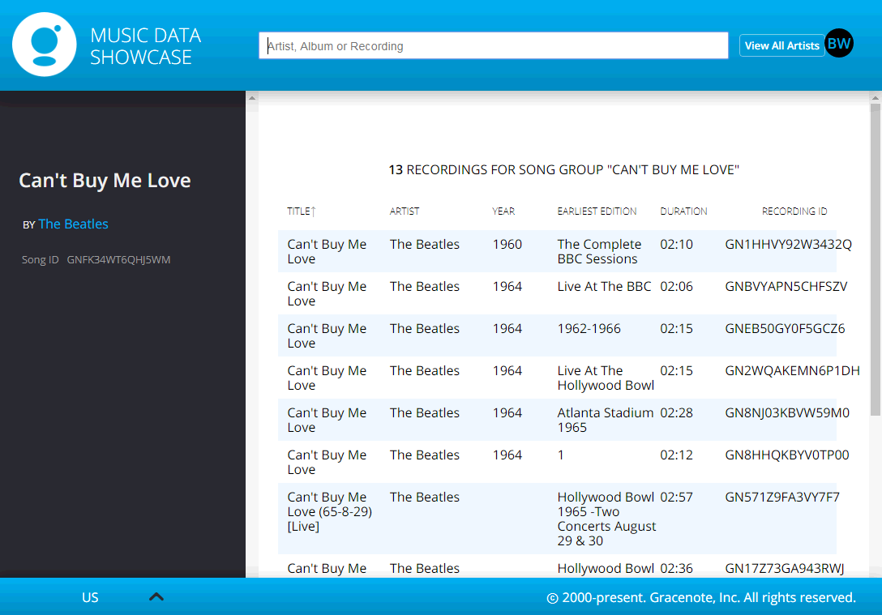Expand the US region chevron

pos(156,597)
